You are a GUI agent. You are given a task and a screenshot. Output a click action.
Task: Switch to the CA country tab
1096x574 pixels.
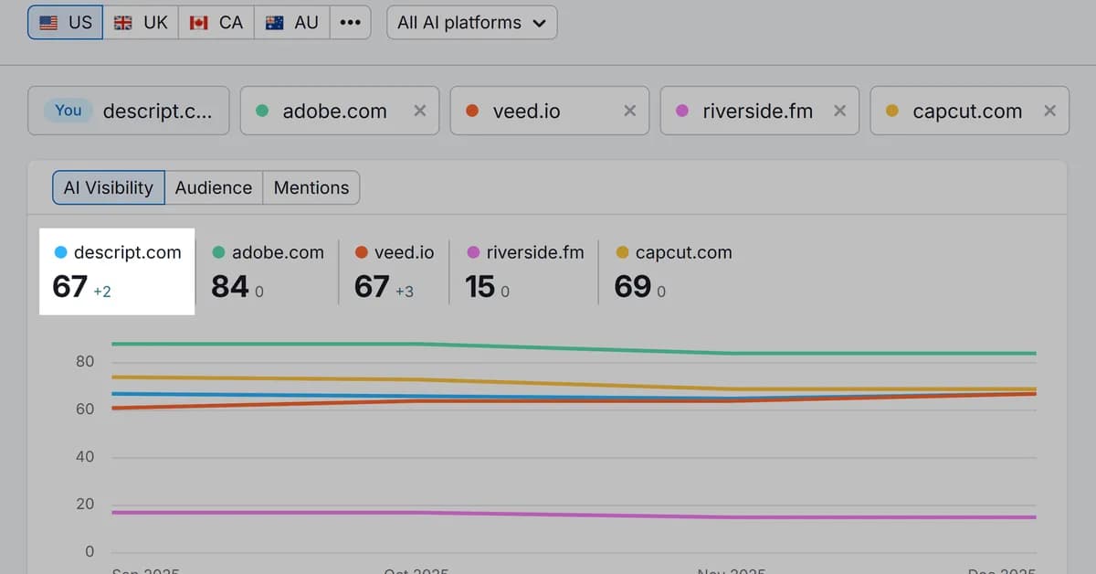point(216,23)
